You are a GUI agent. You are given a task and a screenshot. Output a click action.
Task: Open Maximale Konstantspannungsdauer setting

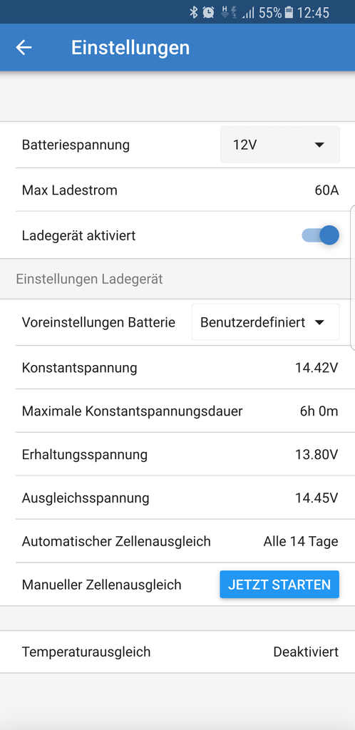click(177, 411)
